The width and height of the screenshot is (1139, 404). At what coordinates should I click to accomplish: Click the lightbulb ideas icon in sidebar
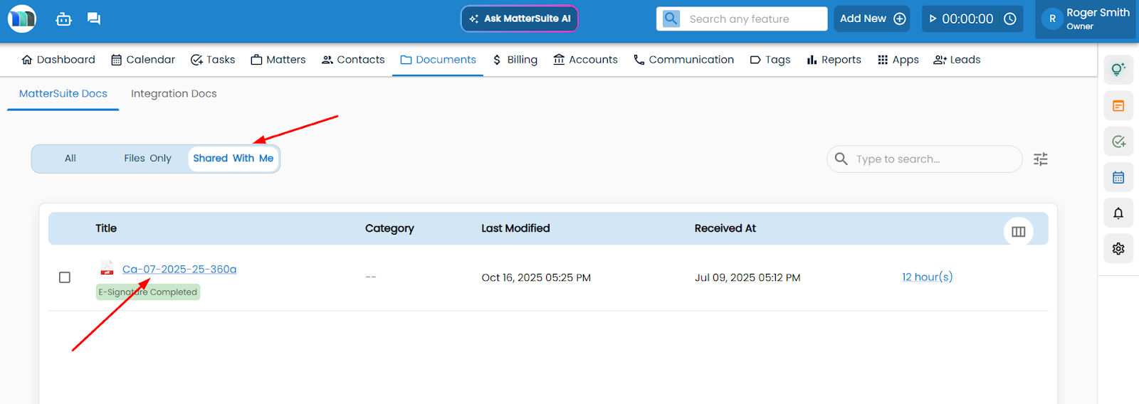pos(1118,70)
